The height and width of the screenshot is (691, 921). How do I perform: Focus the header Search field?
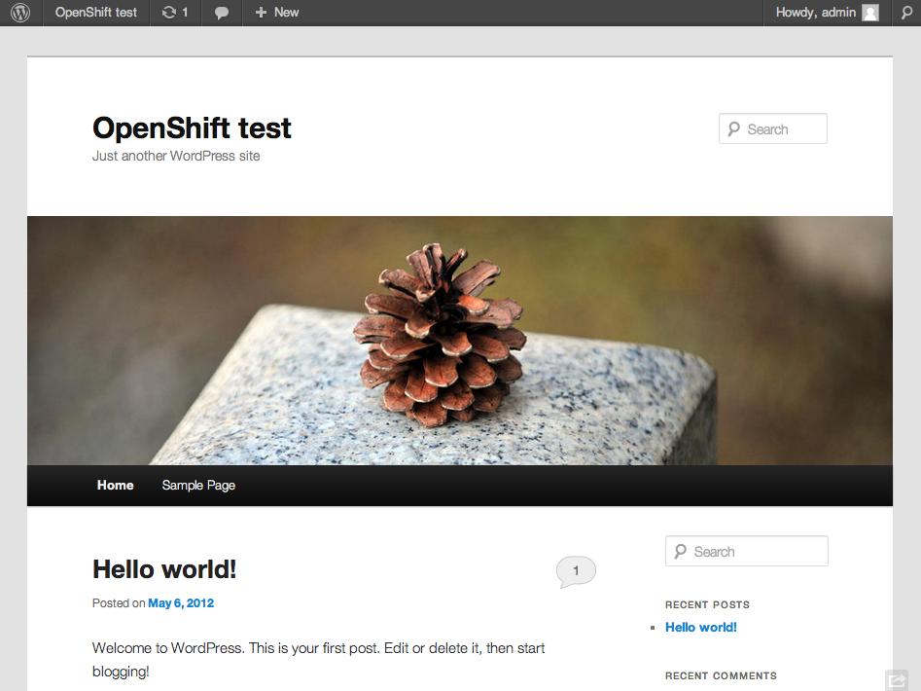point(773,128)
